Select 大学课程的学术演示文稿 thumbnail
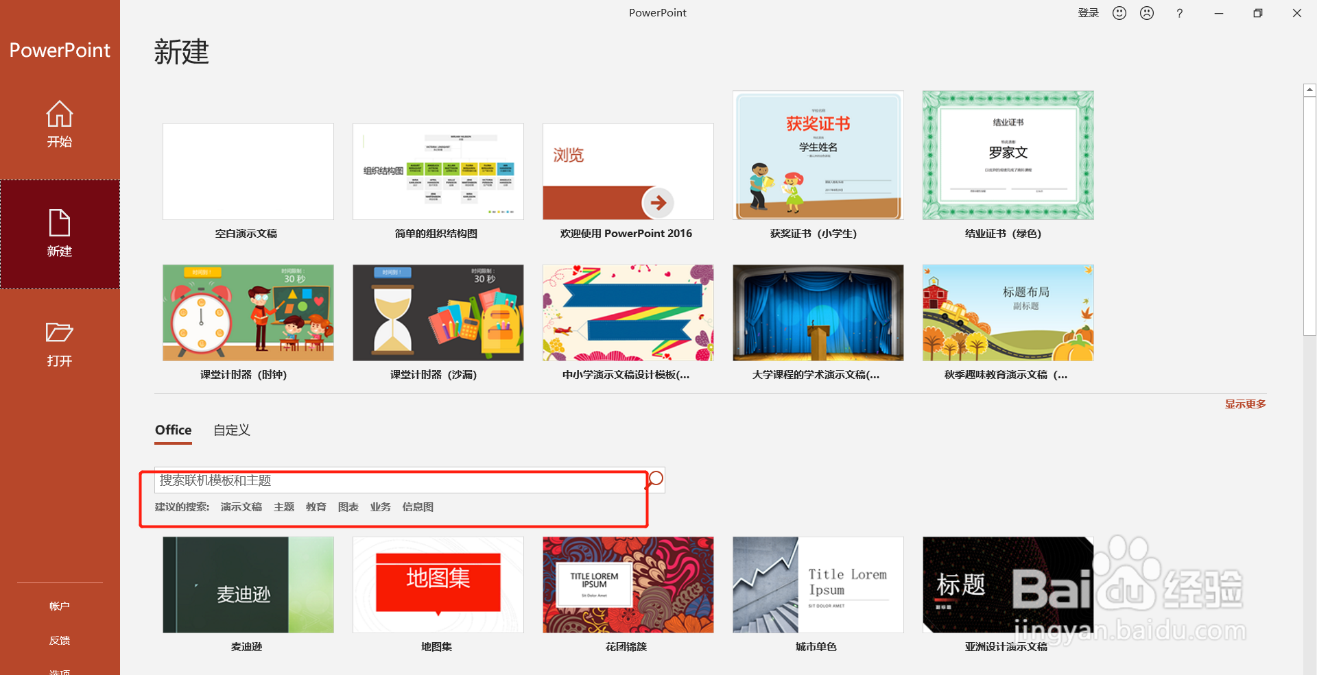The image size is (1317, 675). [818, 313]
